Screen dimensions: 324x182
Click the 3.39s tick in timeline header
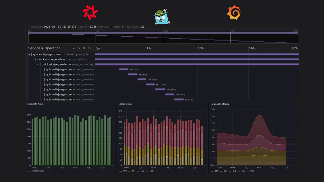click(x=201, y=49)
